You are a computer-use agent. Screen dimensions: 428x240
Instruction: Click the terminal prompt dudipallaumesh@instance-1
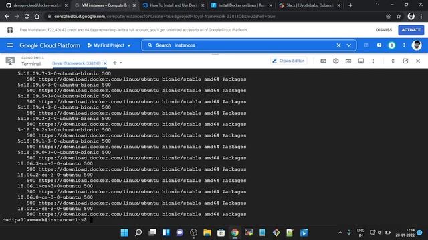tap(45, 220)
